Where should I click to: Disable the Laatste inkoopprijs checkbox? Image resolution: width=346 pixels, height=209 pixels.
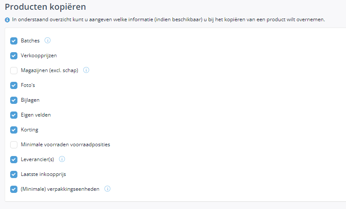pyautogui.click(x=14, y=174)
